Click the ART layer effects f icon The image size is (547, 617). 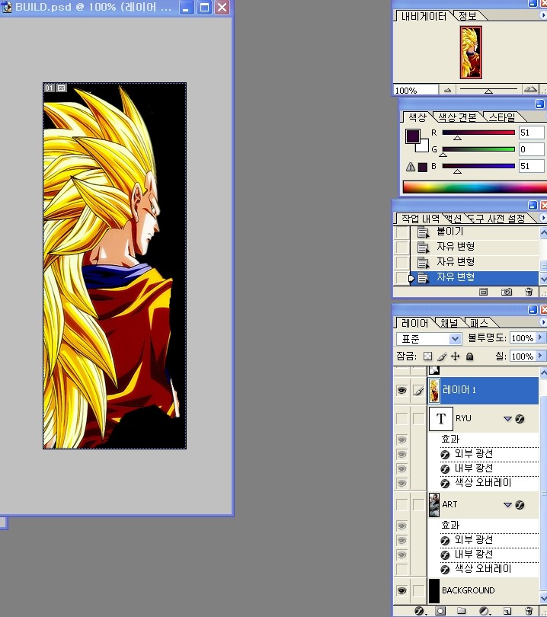[520, 505]
